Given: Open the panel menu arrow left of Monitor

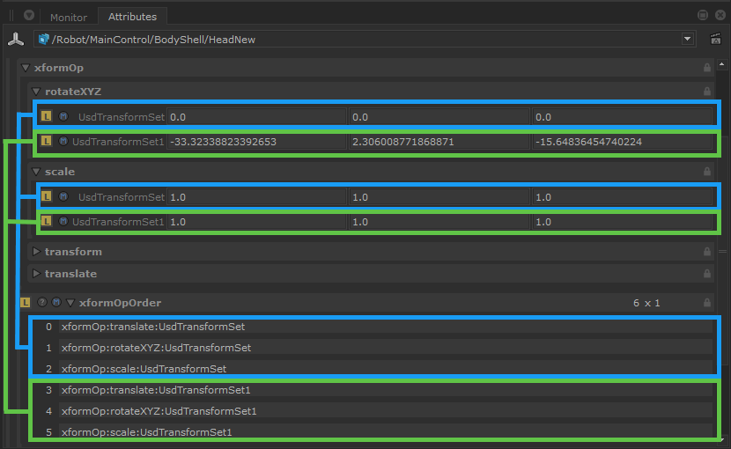Looking at the screenshot, I should tap(29, 16).
